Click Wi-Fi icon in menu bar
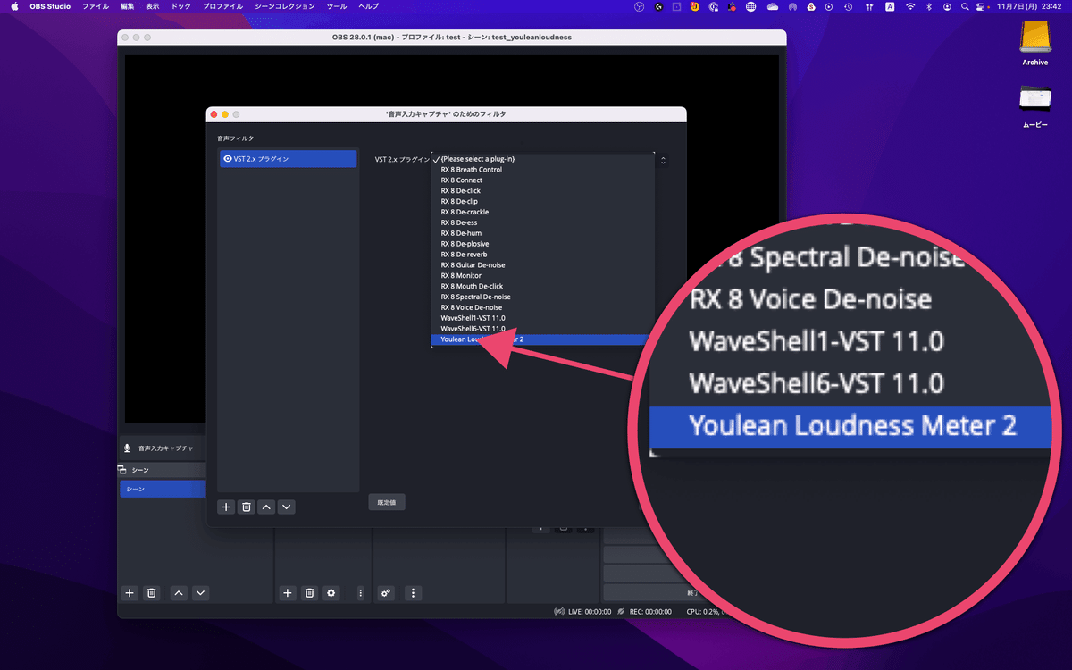The height and width of the screenshot is (670, 1072). click(x=910, y=6)
